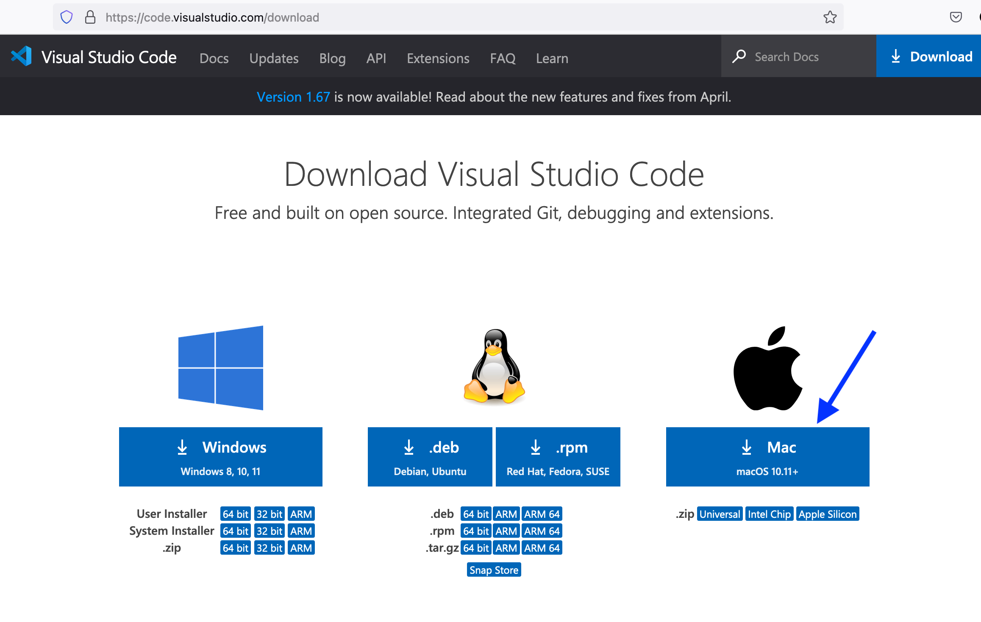Select System Installer ARM

click(x=301, y=531)
